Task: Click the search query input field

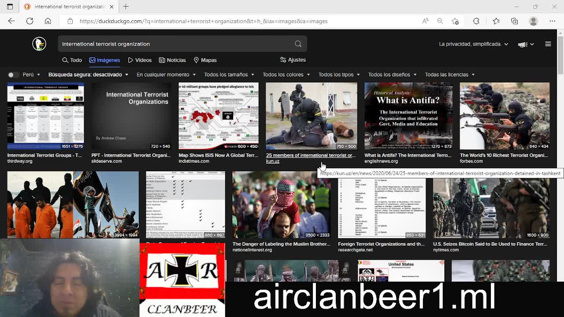Action: 176,44
